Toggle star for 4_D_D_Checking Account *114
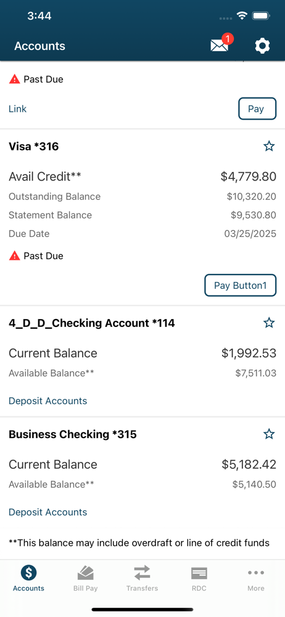The width and height of the screenshot is (285, 617). 269,323
